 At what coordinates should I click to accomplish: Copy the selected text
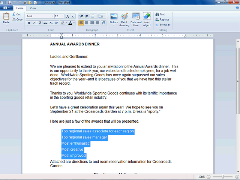[18, 19]
